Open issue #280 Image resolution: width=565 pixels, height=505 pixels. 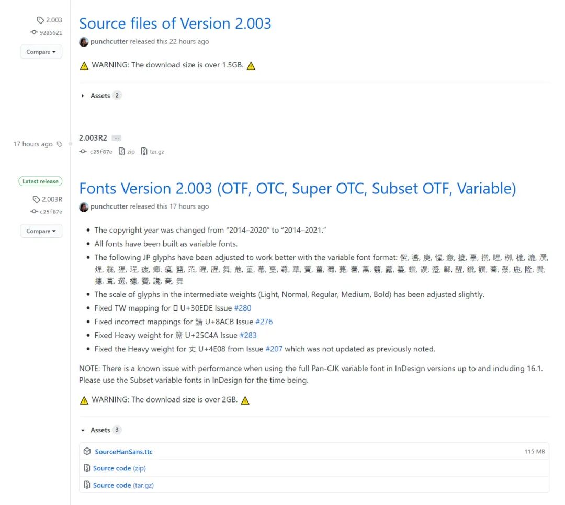click(x=243, y=308)
